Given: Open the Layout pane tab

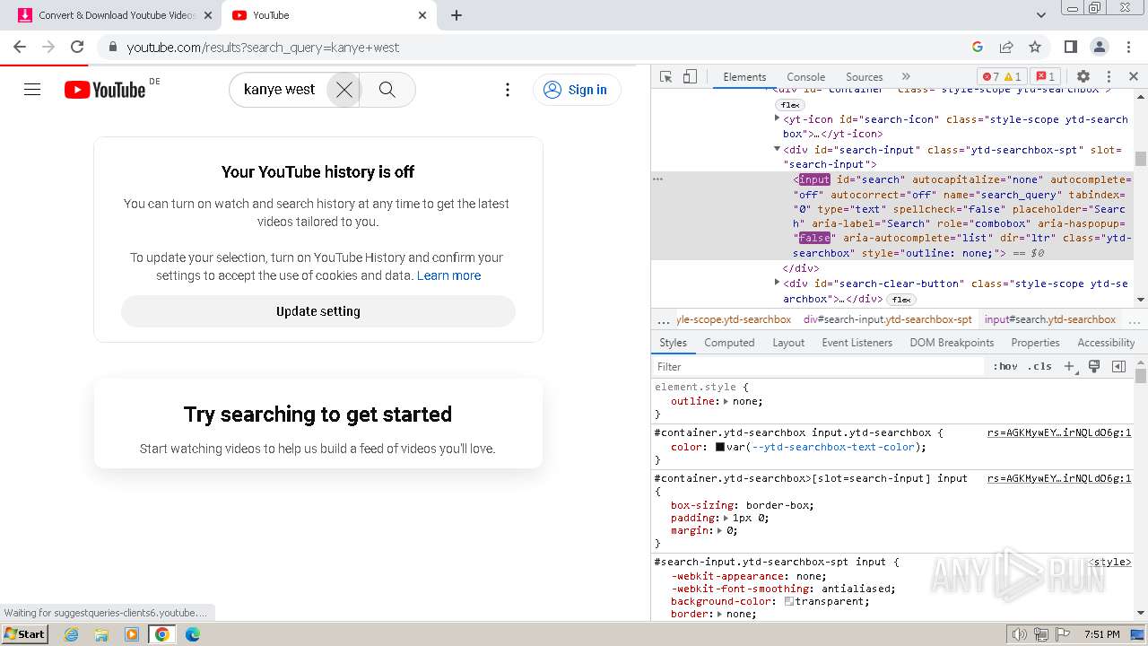Looking at the screenshot, I should pos(788,343).
